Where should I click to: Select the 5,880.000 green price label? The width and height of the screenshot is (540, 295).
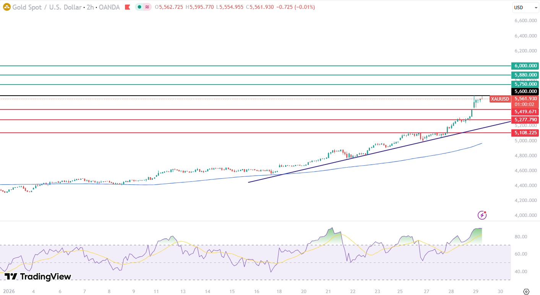(524, 75)
